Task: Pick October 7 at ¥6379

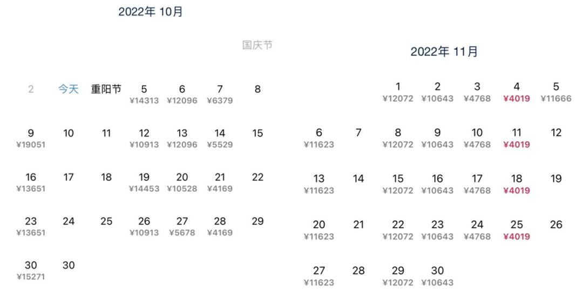Action: click(220, 94)
